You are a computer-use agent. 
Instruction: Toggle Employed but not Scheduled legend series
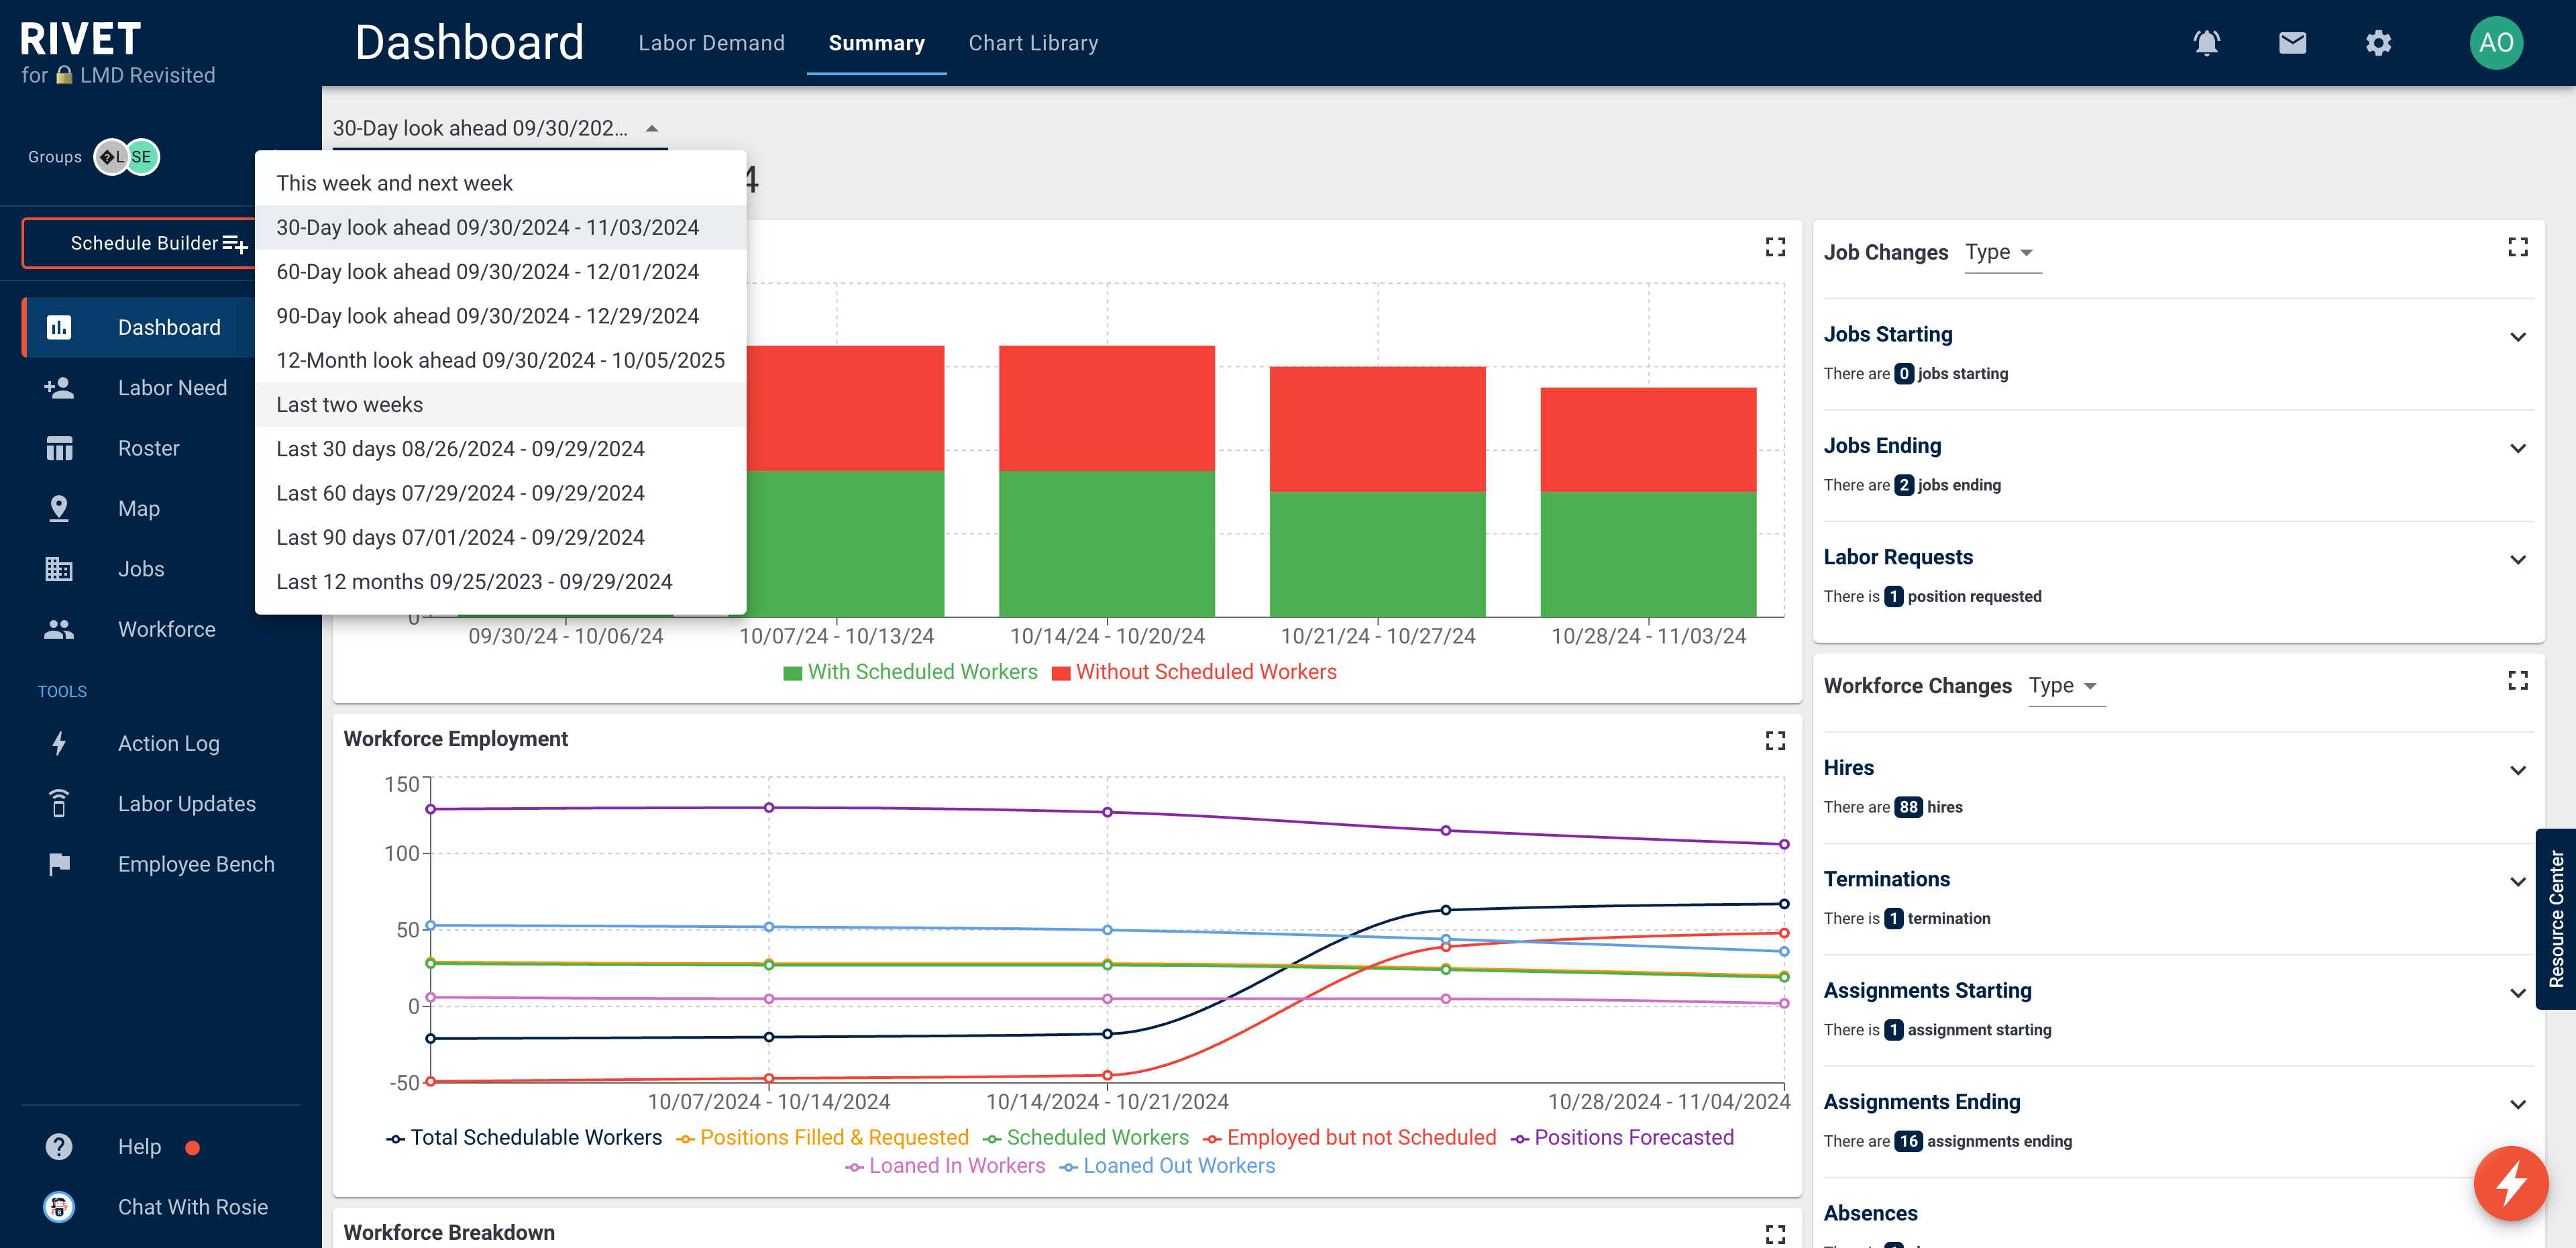point(1349,1137)
